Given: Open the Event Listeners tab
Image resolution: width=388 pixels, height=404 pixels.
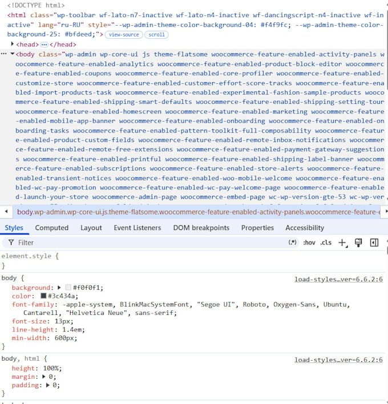Looking at the screenshot, I should point(138,228).
